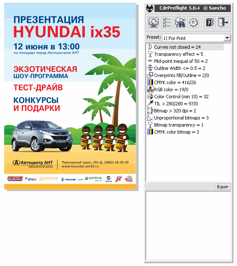Click the Outline Width row icon

(x=150, y=68)
